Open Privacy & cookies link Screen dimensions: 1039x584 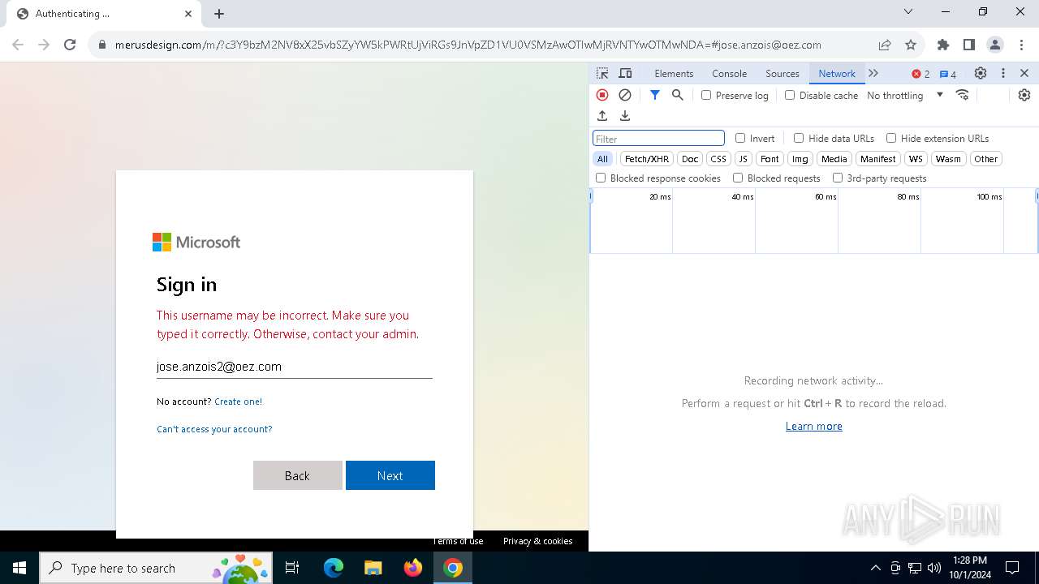point(537,541)
